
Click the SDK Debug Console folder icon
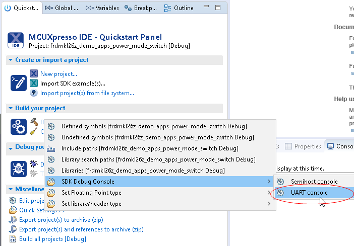(51, 182)
